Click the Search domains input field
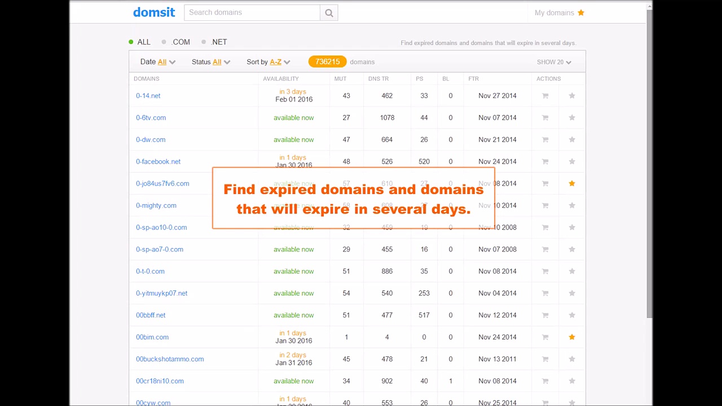 pyautogui.click(x=252, y=13)
